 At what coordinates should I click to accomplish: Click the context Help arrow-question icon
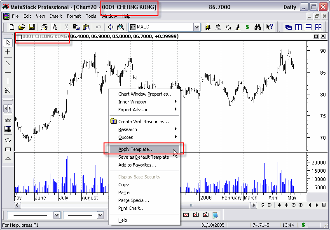coord(269,27)
